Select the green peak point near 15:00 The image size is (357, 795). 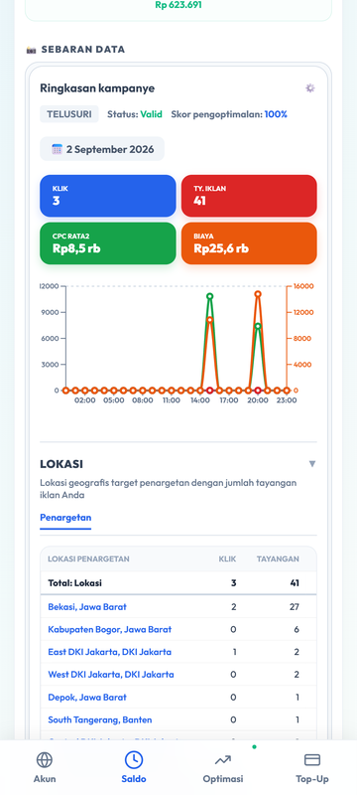pos(210,296)
